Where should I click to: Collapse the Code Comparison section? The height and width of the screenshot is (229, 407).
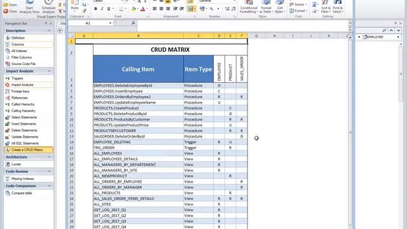(x=49, y=186)
